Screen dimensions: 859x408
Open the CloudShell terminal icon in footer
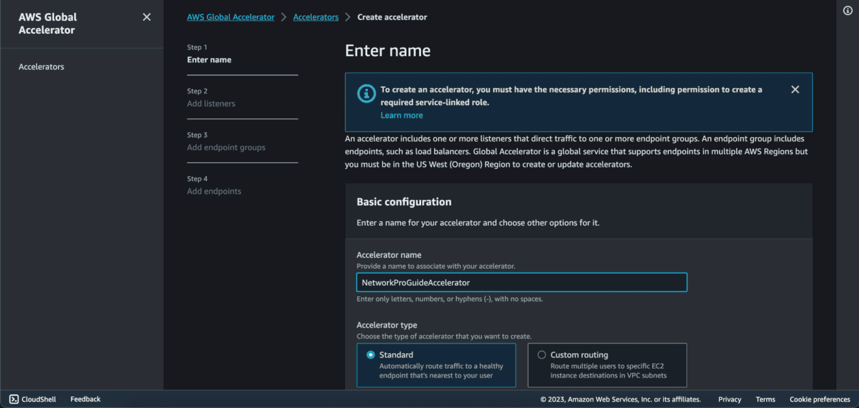pos(14,399)
